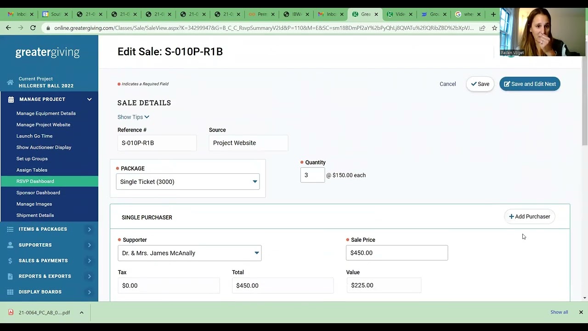The image size is (588, 331).
Task: Click the Source field
Action: click(249, 143)
